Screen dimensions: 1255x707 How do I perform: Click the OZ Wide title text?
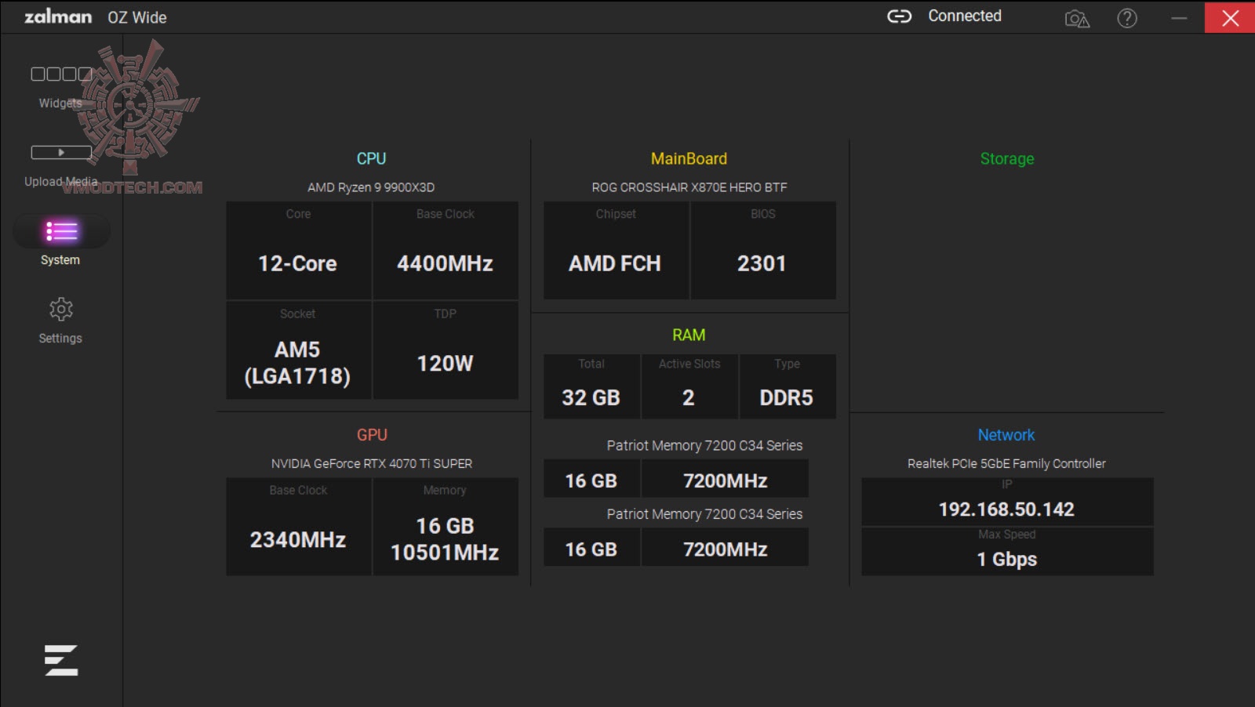[137, 17]
